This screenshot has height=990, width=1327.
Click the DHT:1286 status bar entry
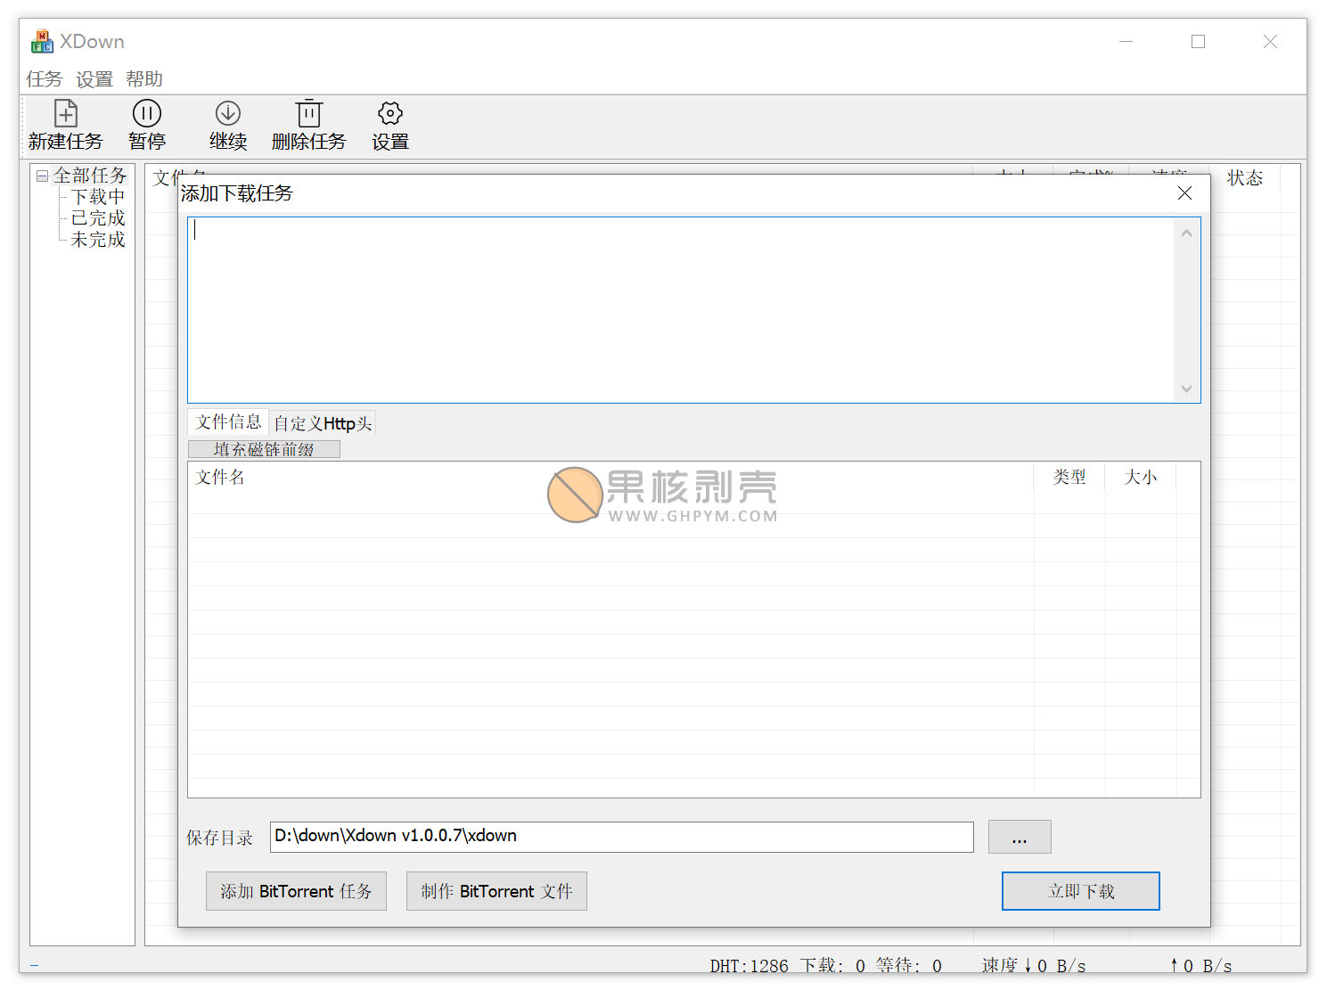(x=749, y=966)
